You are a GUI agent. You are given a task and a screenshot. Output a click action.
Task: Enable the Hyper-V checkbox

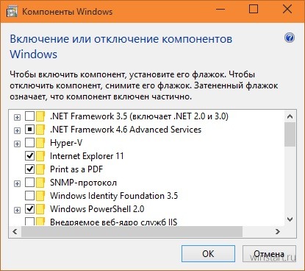coord(30,143)
